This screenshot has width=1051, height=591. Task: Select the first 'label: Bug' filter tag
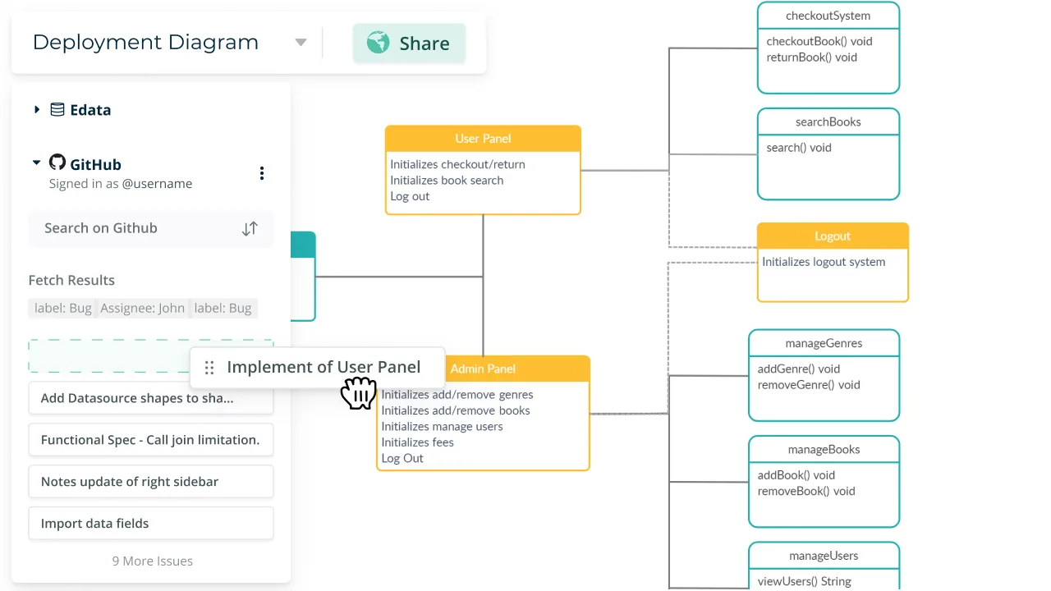62,309
